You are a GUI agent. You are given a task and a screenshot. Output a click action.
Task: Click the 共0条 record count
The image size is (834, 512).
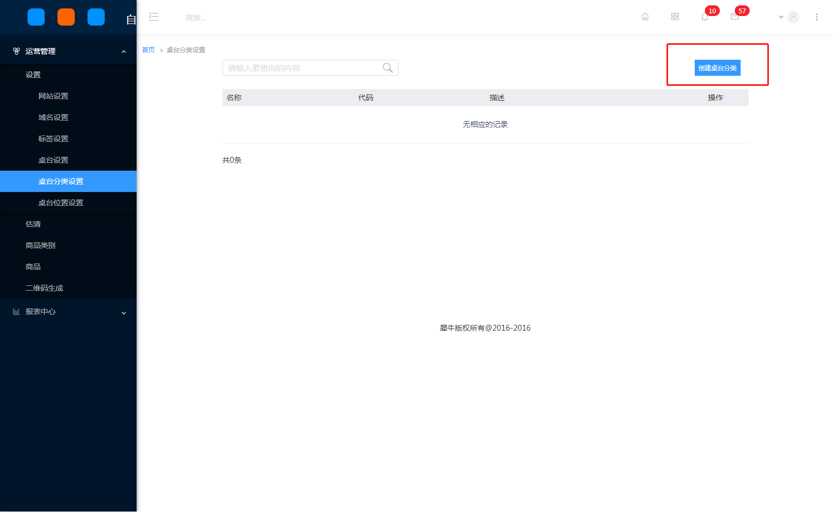tap(232, 160)
